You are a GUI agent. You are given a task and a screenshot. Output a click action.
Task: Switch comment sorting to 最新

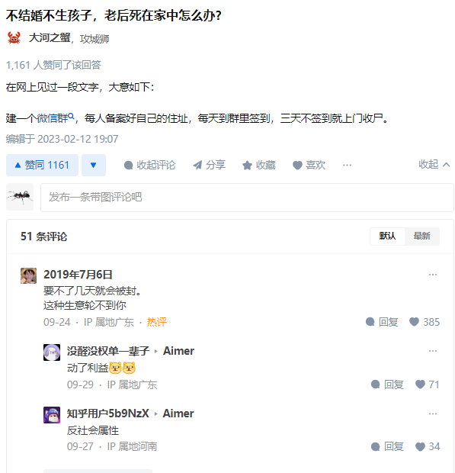coord(422,236)
